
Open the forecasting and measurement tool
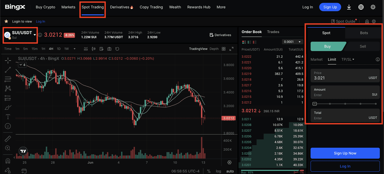pos(8,98)
